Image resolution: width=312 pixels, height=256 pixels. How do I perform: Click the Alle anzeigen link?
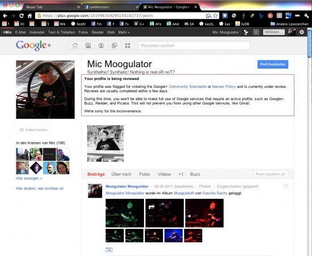(x=29, y=178)
